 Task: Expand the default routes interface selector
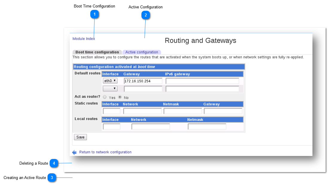click(x=110, y=81)
